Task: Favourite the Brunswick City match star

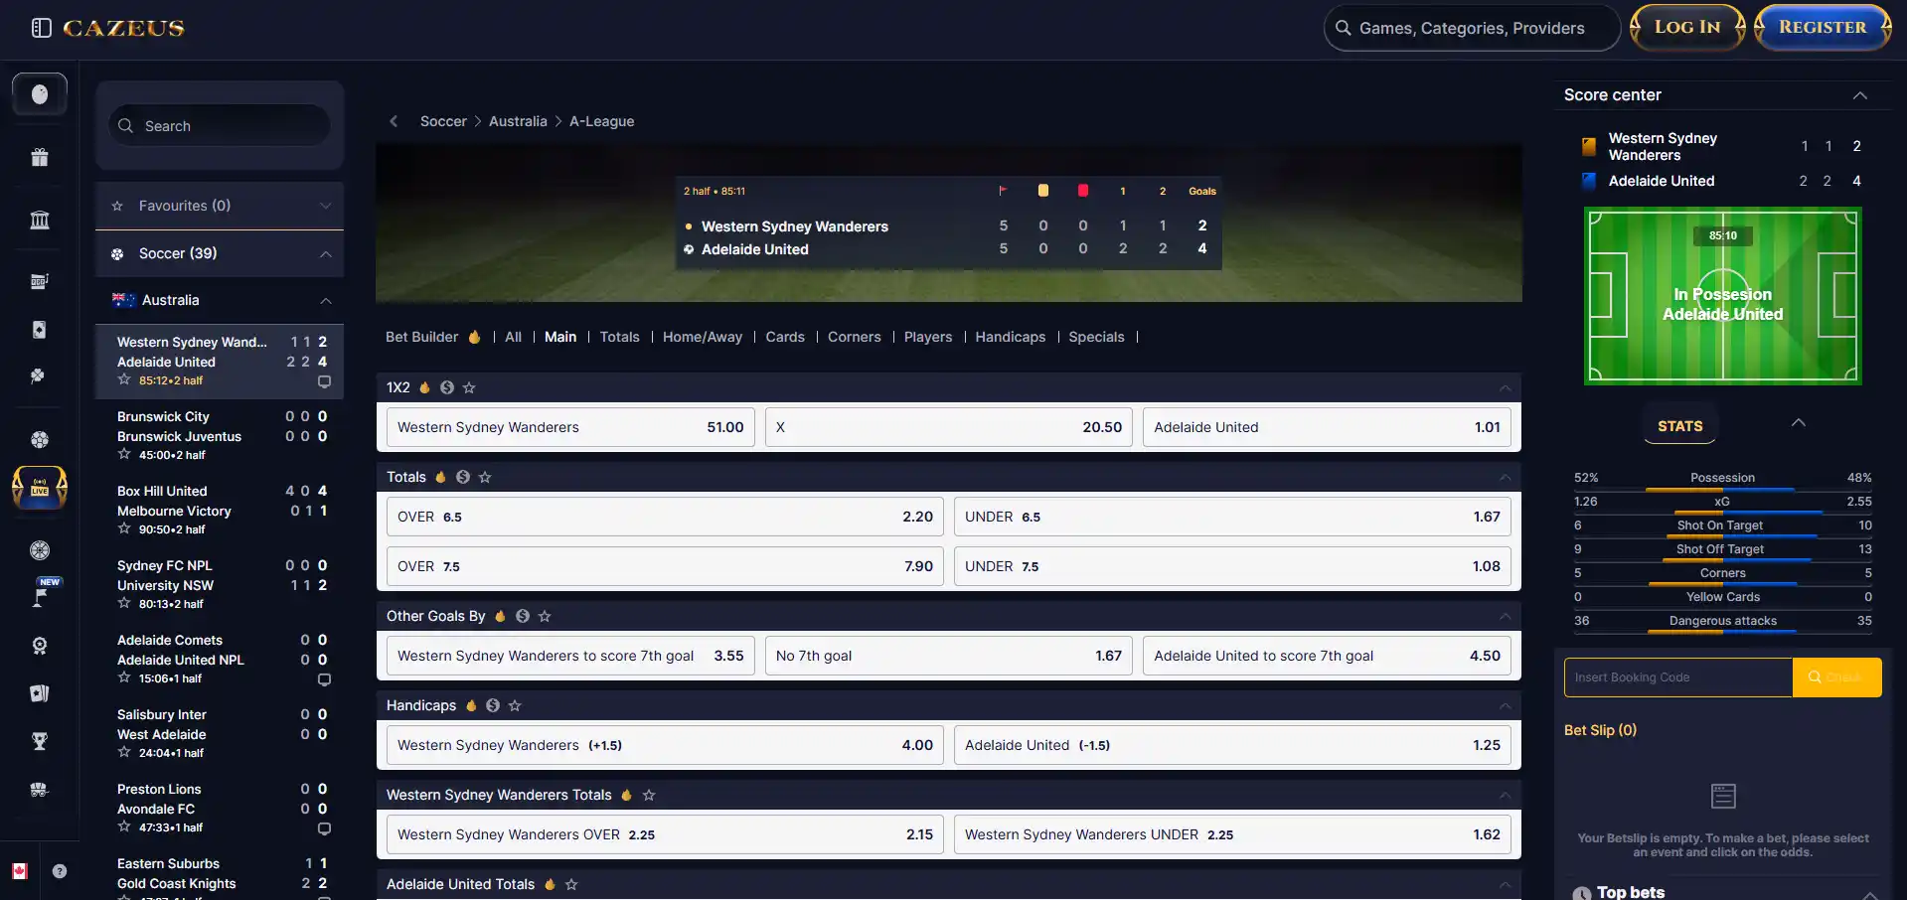Action: click(124, 454)
